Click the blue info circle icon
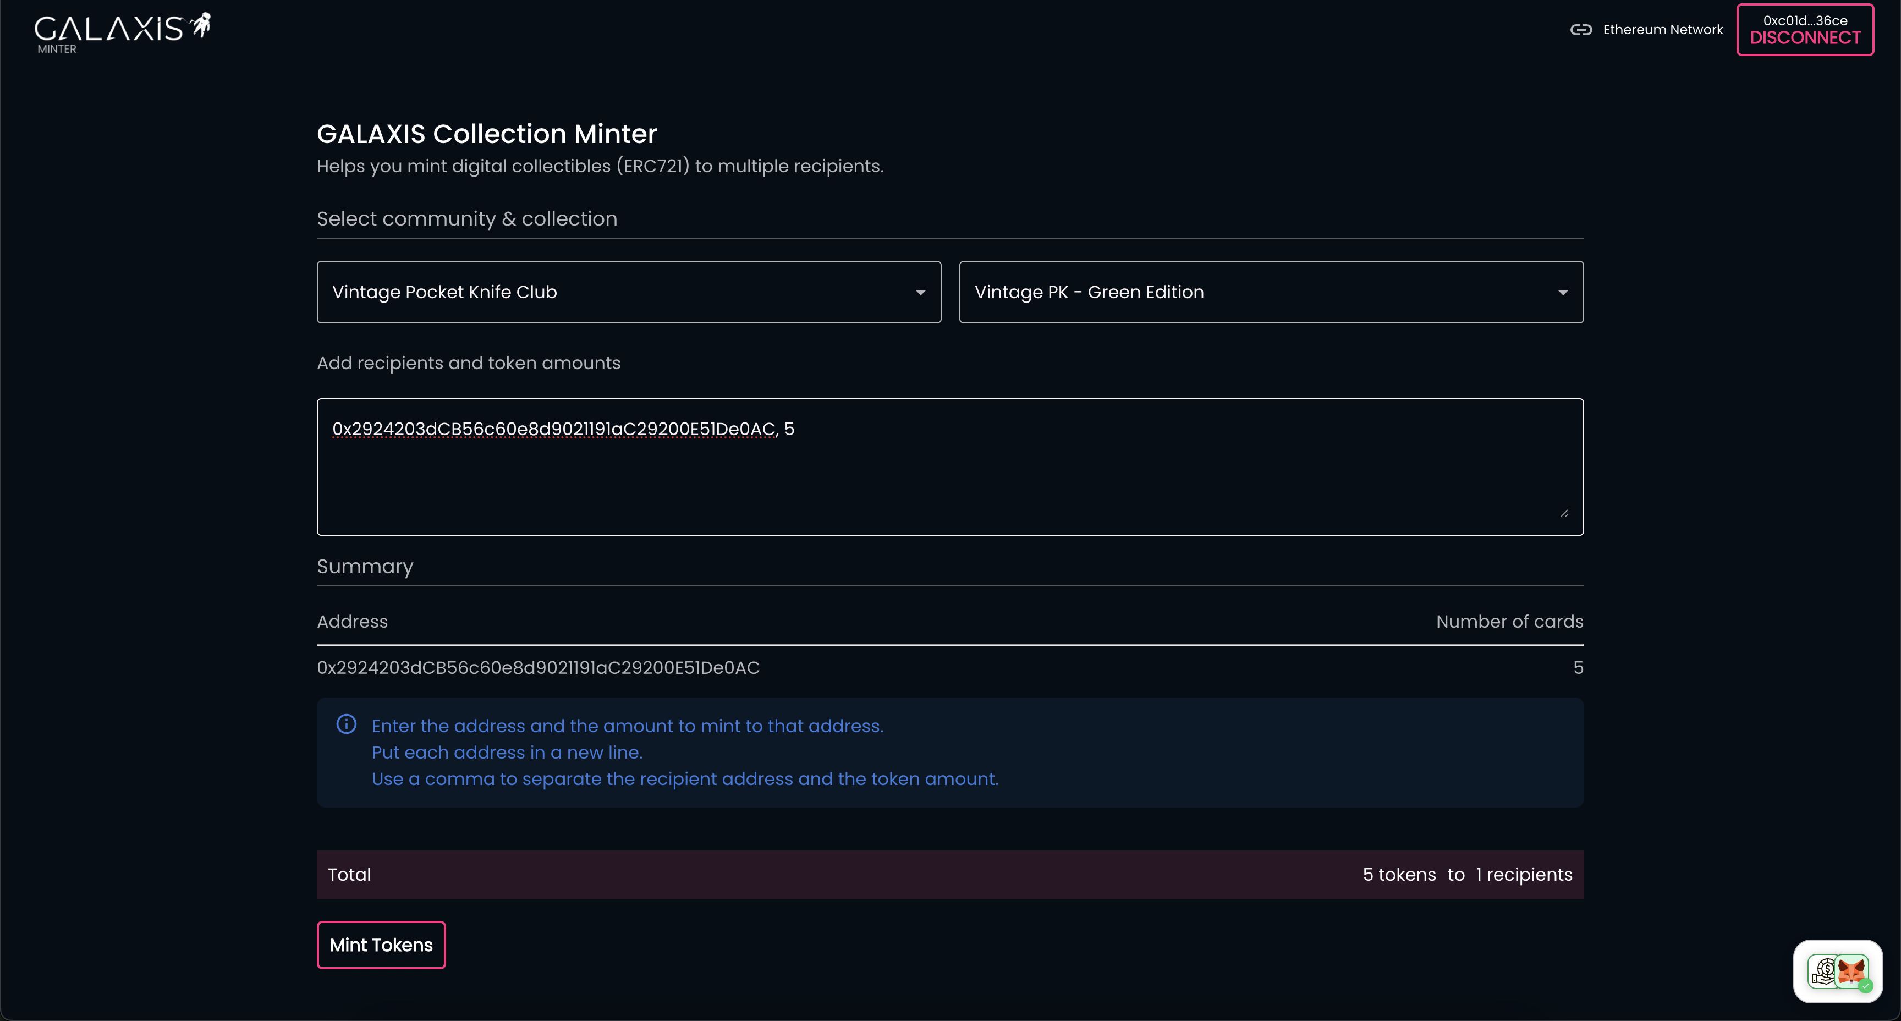Screen dimensions: 1901x1021 (x=346, y=724)
